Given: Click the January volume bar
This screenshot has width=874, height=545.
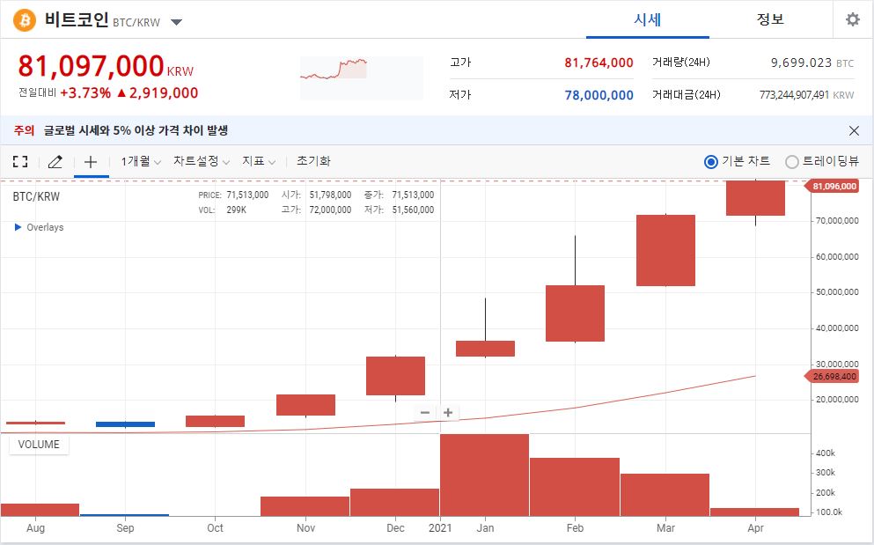Looking at the screenshot, I should pyautogui.click(x=484, y=475).
